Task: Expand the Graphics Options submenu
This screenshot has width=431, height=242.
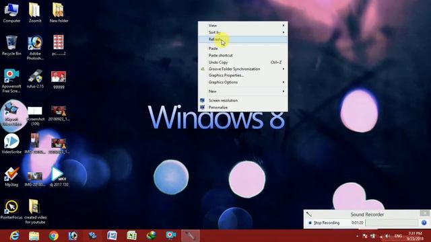Action: click(x=243, y=82)
